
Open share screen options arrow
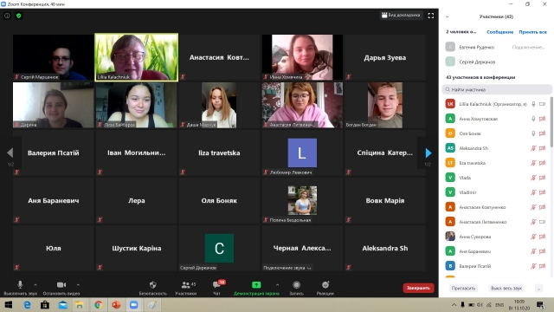277,284
